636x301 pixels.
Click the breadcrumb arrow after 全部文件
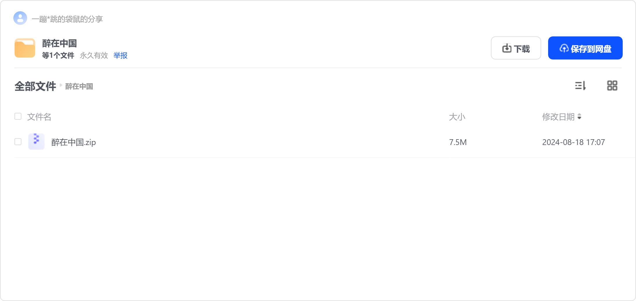(x=61, y=85)
